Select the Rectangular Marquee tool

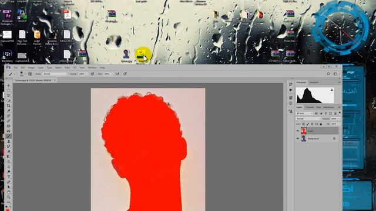[x=9, y=90]
